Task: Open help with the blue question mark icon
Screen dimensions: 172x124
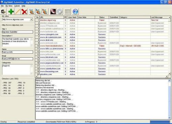Action: click(75, 12)
